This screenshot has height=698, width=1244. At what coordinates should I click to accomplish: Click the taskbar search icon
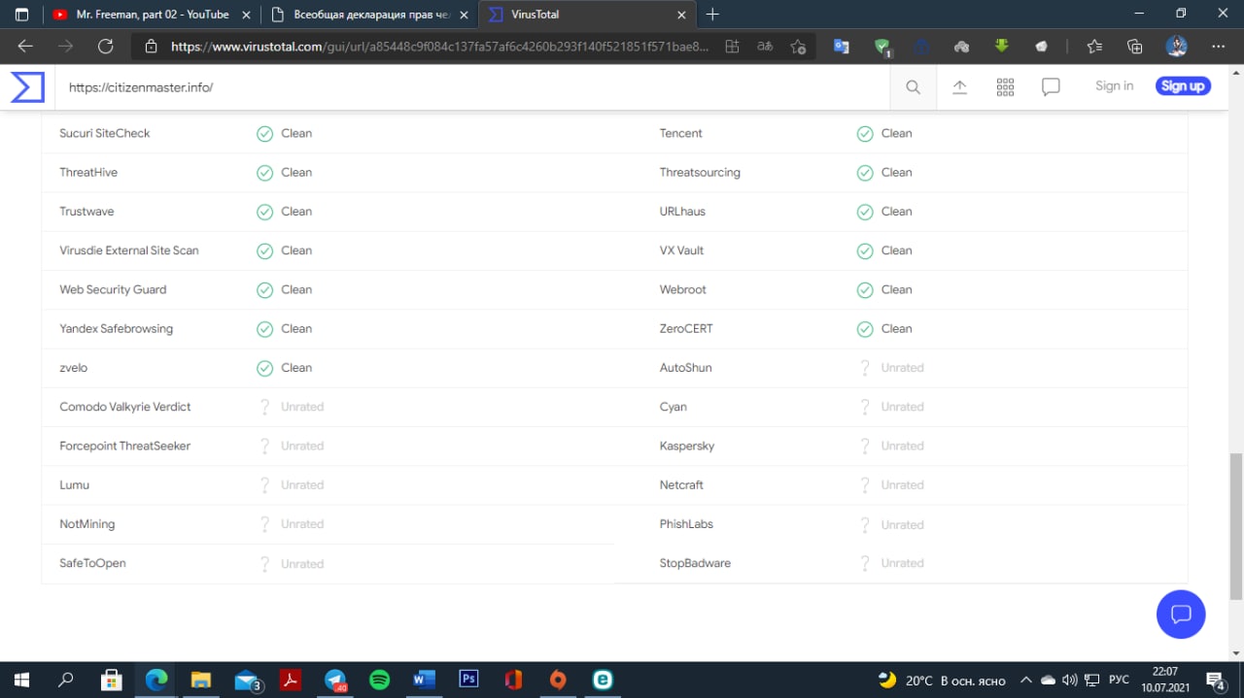66,680
